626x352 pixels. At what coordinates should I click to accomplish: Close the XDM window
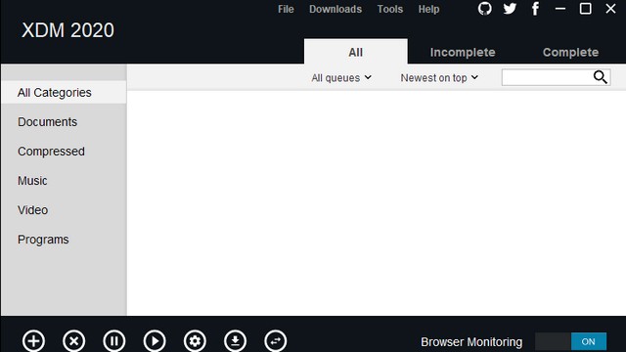[x=610, y=9]
